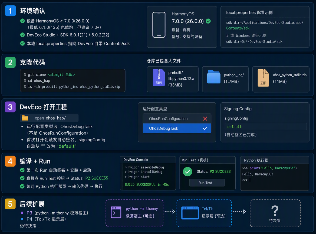Click green check beside 切到 Python 执行器页
This screenshot has height=234, width=316.
click(x=22, y=186)
